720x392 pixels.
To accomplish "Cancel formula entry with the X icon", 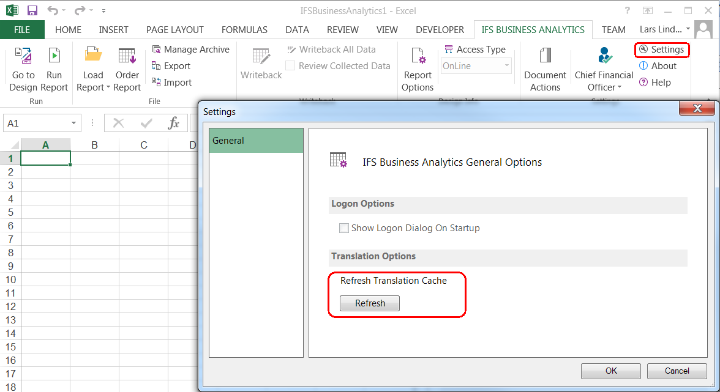I will [x=119, y=123].
